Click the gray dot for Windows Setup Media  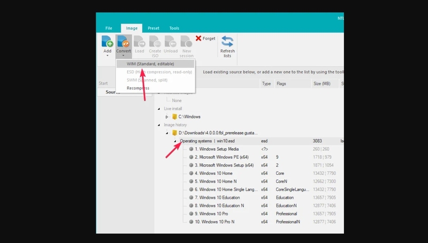[191, 149]
